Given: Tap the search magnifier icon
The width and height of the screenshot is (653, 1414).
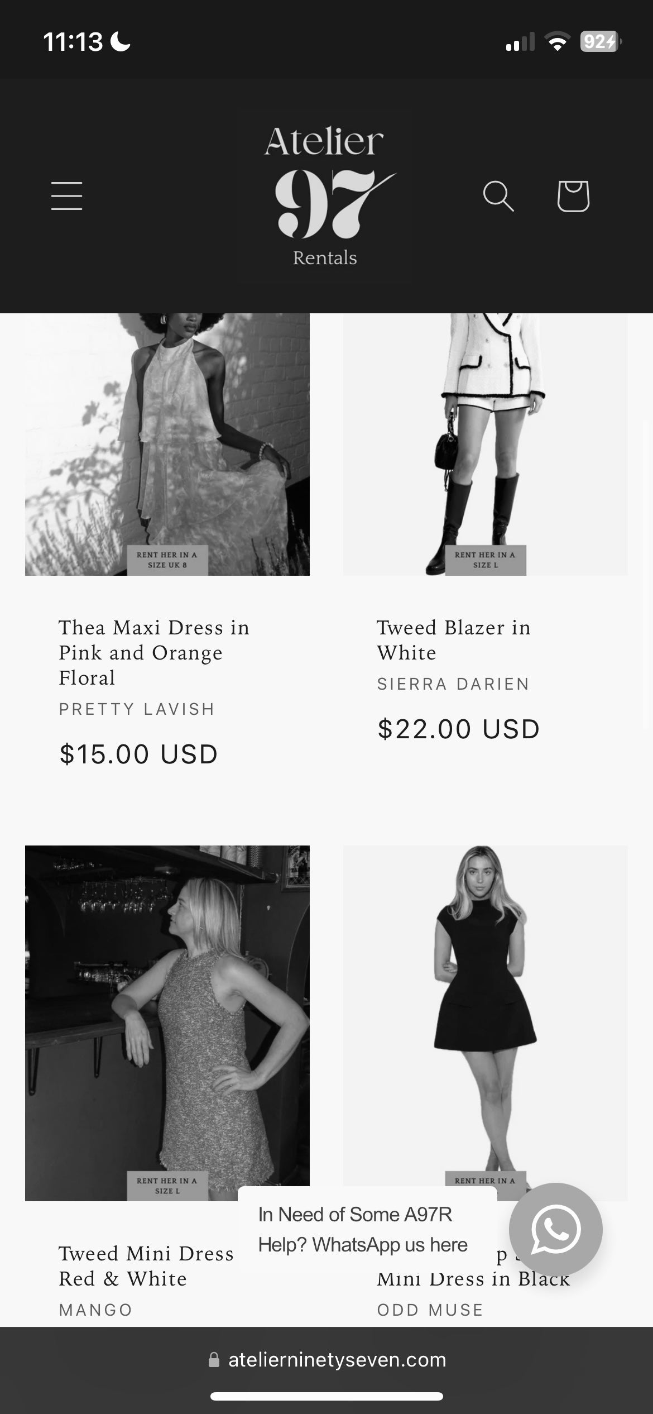Looking at the screenshot, I should coord(498,196).
